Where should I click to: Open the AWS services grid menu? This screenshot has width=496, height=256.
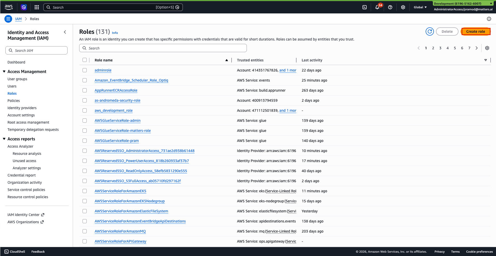[x=37, y=7]
